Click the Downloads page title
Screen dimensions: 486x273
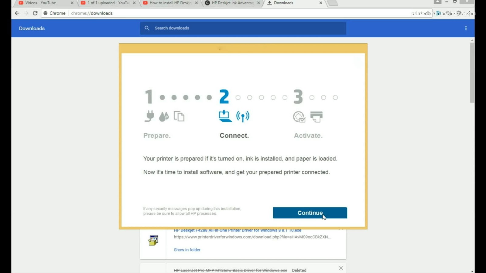click(32, 28)
